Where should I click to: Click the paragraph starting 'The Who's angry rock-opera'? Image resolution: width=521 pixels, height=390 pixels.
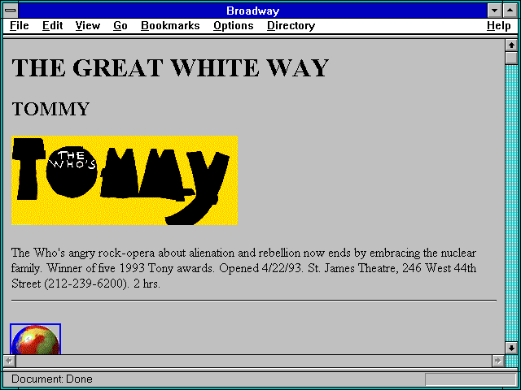pos(243,268)
